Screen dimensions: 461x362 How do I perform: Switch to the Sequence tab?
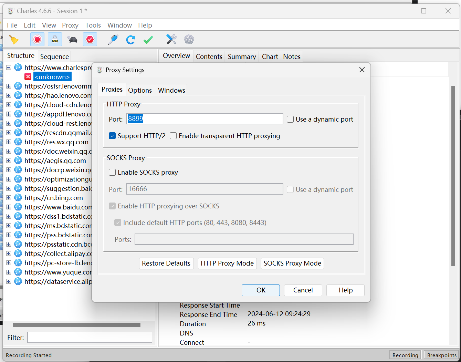54,56
